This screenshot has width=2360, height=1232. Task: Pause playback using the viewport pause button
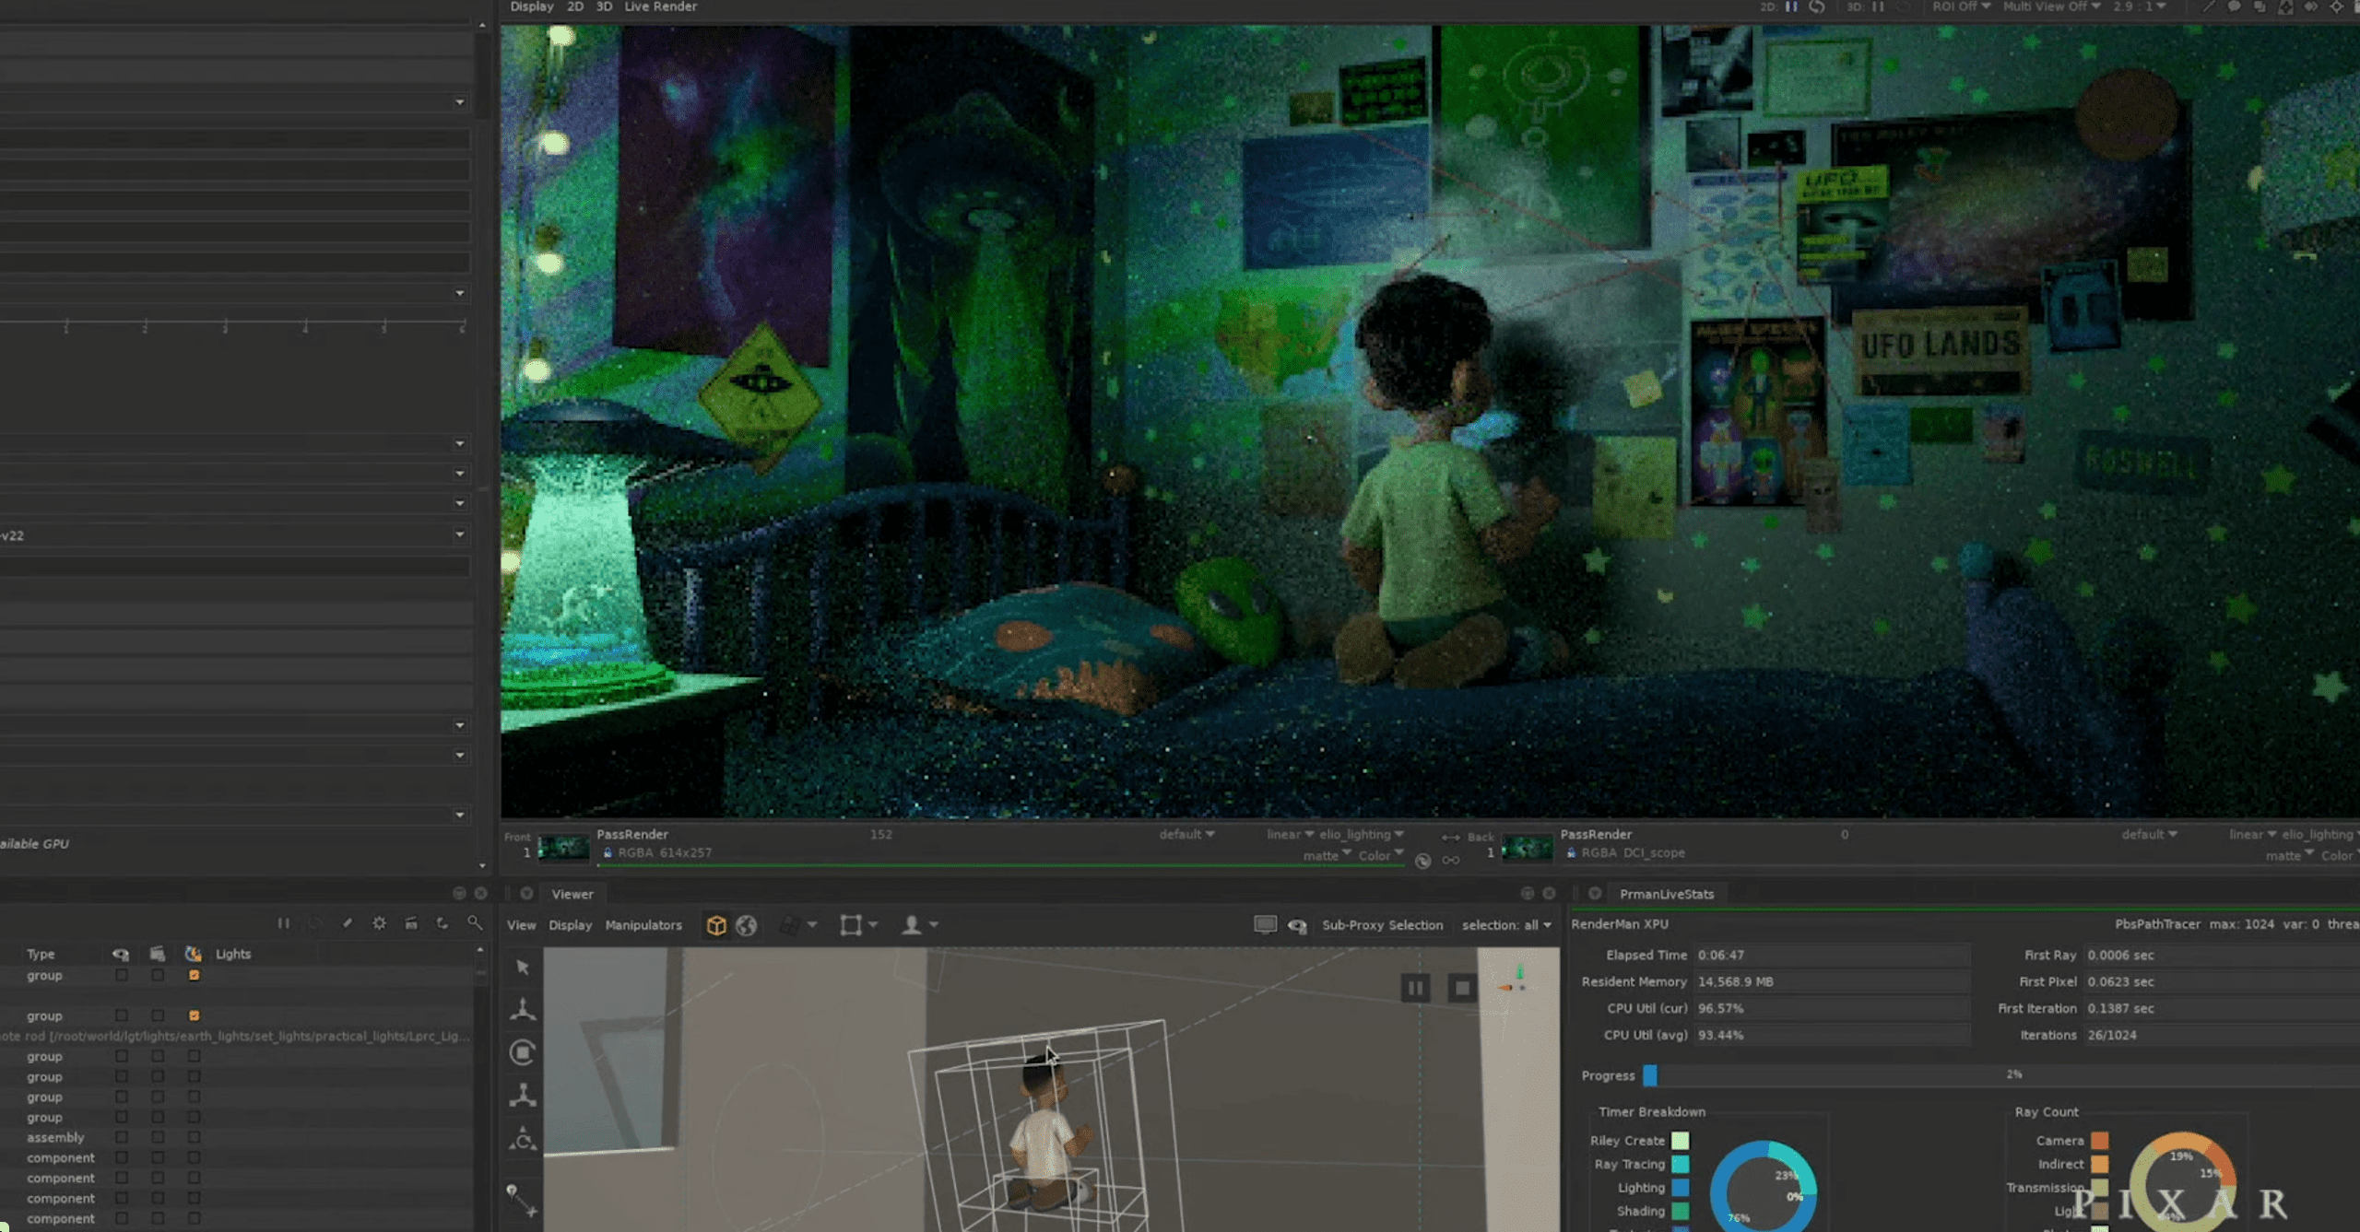tap(1417, 987)
